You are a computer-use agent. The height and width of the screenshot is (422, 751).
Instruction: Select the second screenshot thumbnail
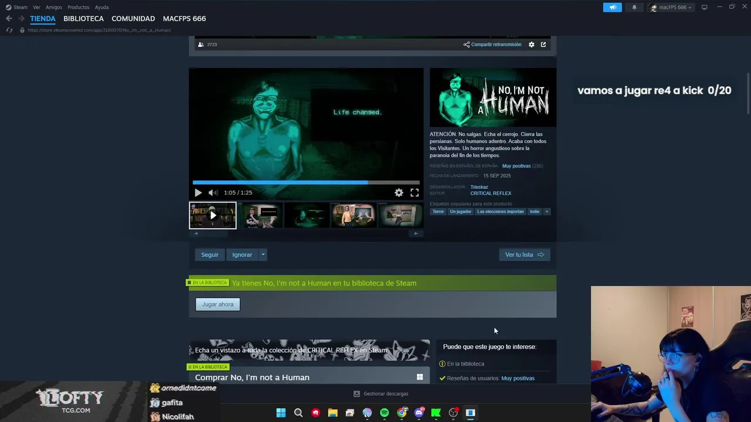(x=260, y=216)
